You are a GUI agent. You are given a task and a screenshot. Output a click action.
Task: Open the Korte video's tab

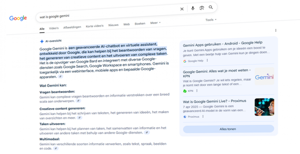pos(95,26)
